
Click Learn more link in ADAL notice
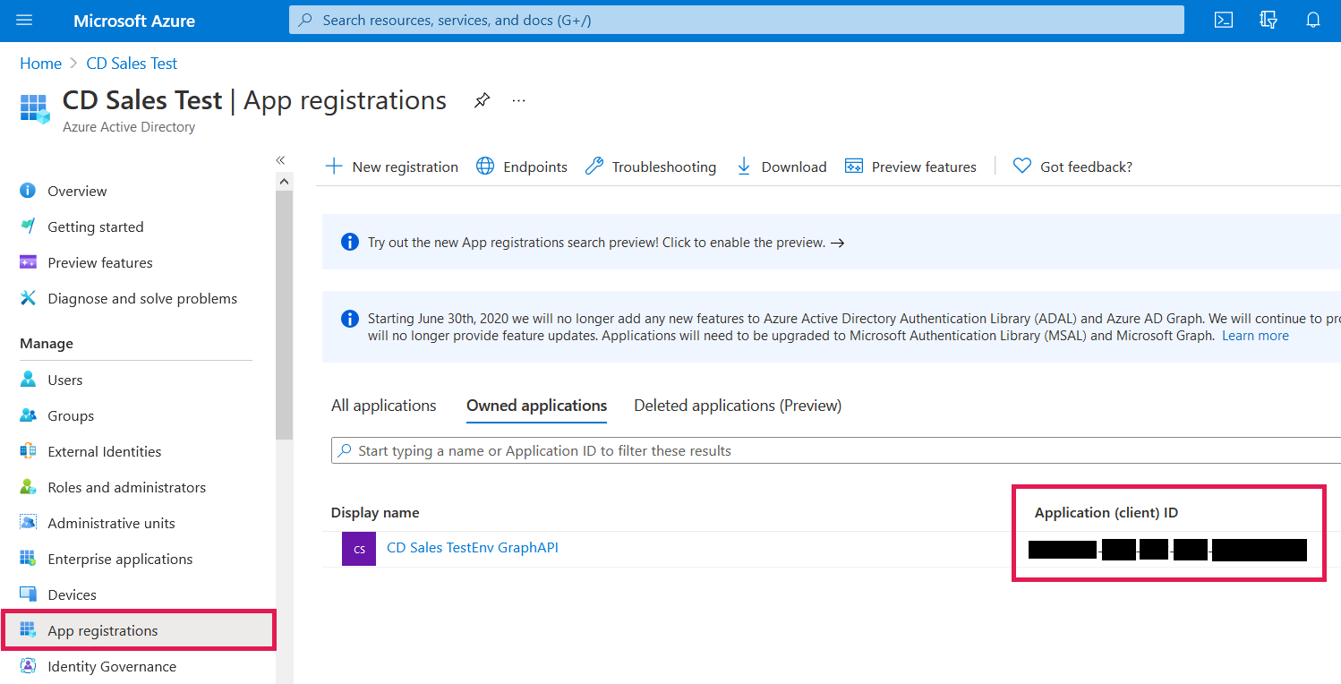(x=1255, y=336)
